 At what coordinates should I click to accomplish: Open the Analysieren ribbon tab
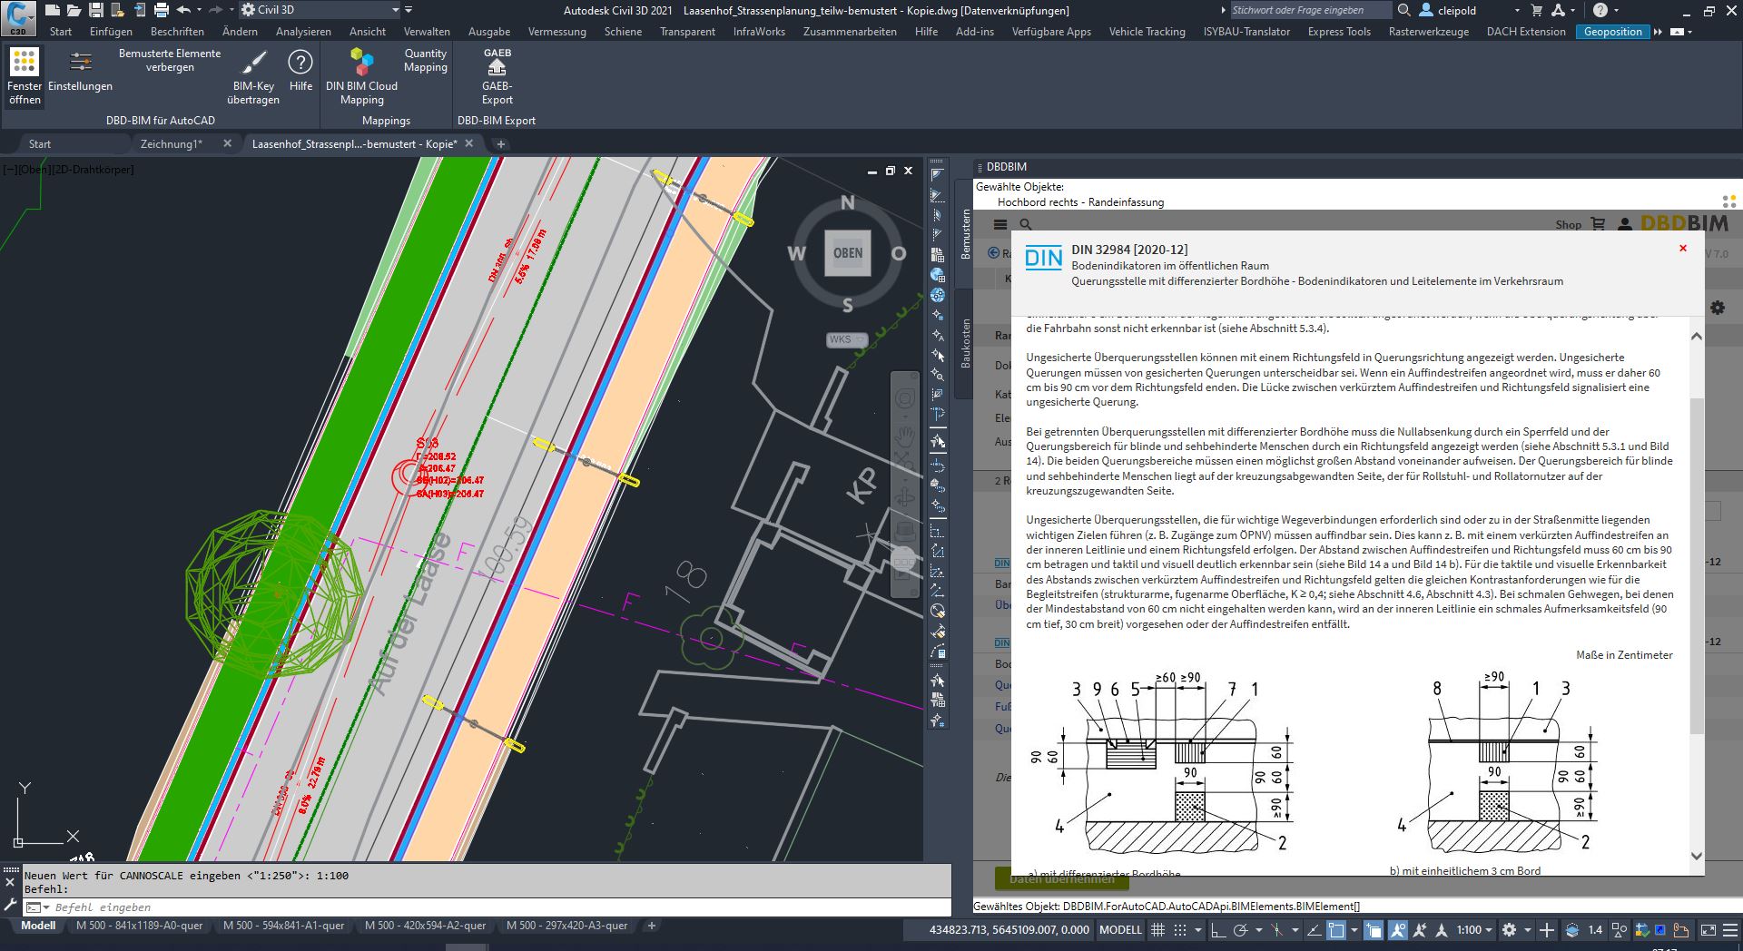tap(303, 31)
